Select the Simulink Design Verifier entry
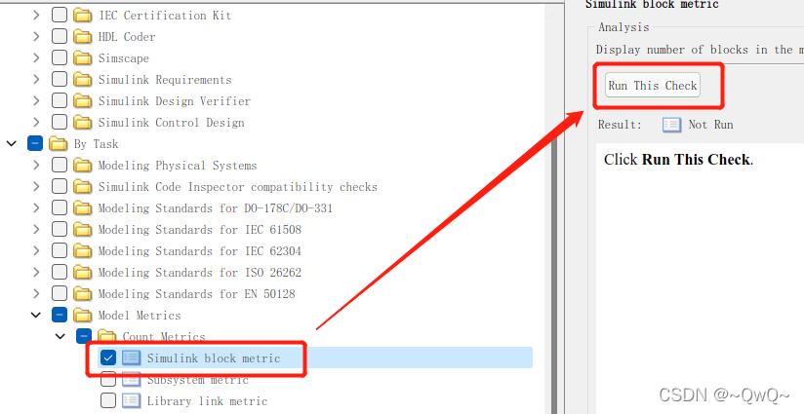804x414 pixels. [175, 101]
